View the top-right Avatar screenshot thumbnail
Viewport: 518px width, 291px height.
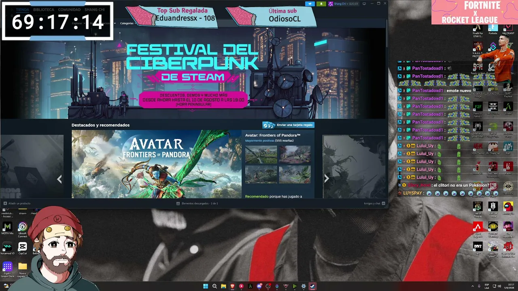(x=295, y=154)
